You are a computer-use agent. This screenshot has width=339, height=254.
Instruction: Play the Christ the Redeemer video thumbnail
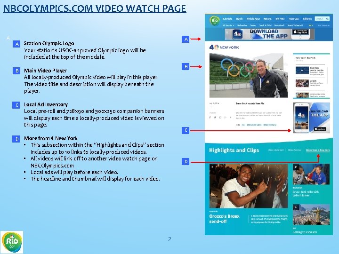311,214
